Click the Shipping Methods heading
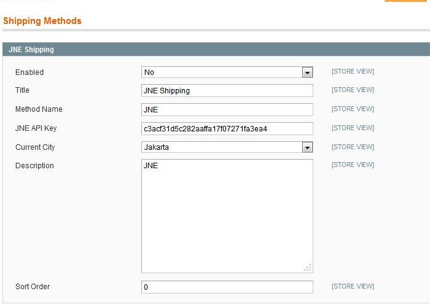The height and width of the screenshot is (307, 430). coord(42,21)
